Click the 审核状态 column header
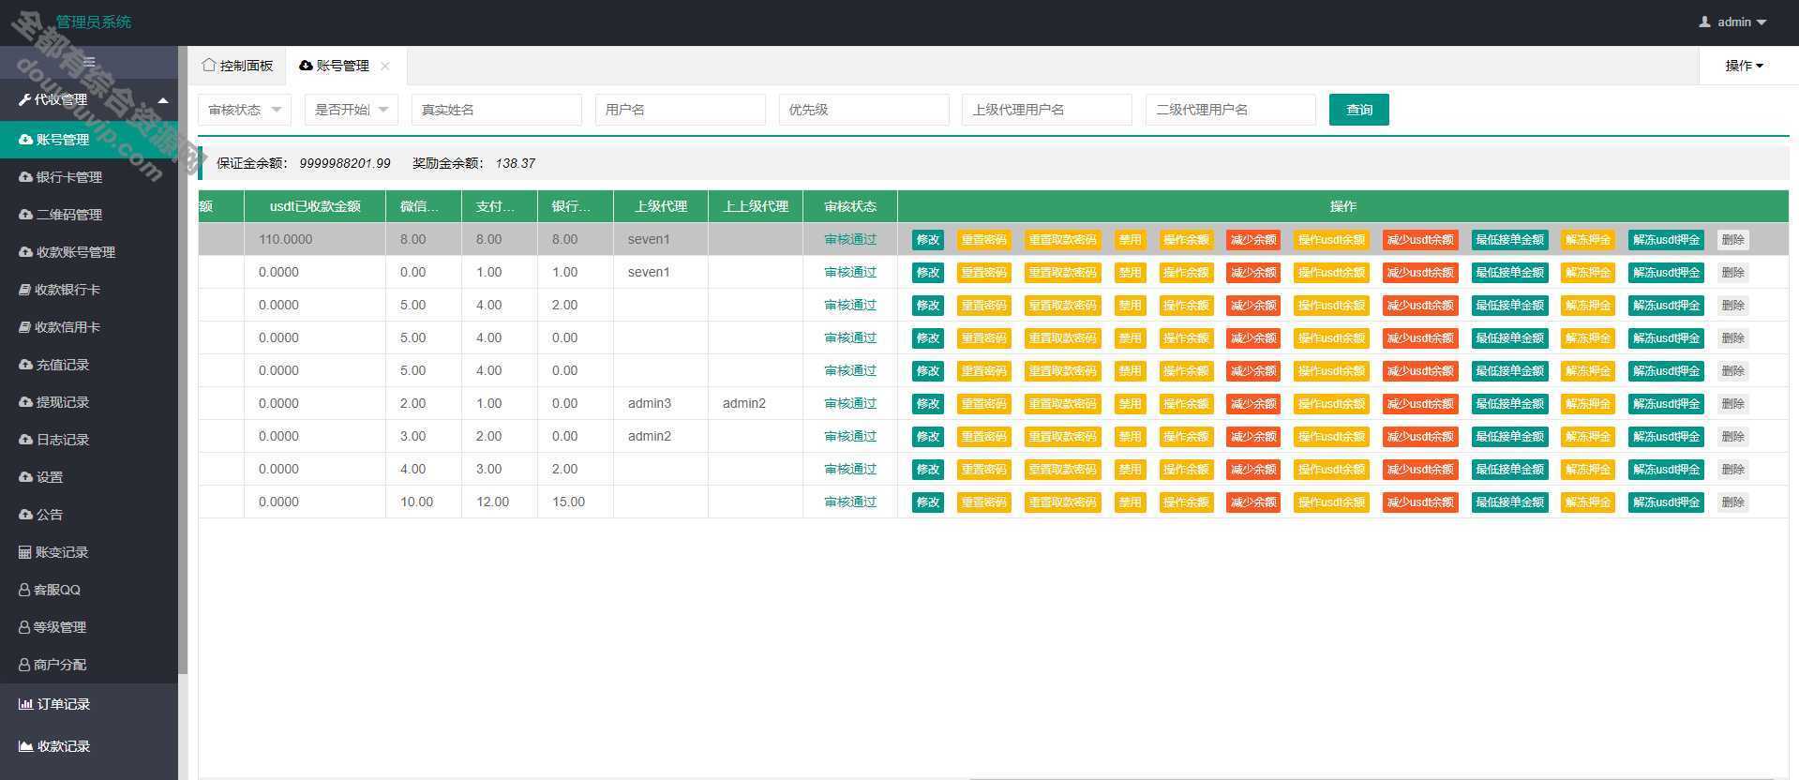This screenshot has width=1799, height=780. pyautogui.click(x=850, y=206)
